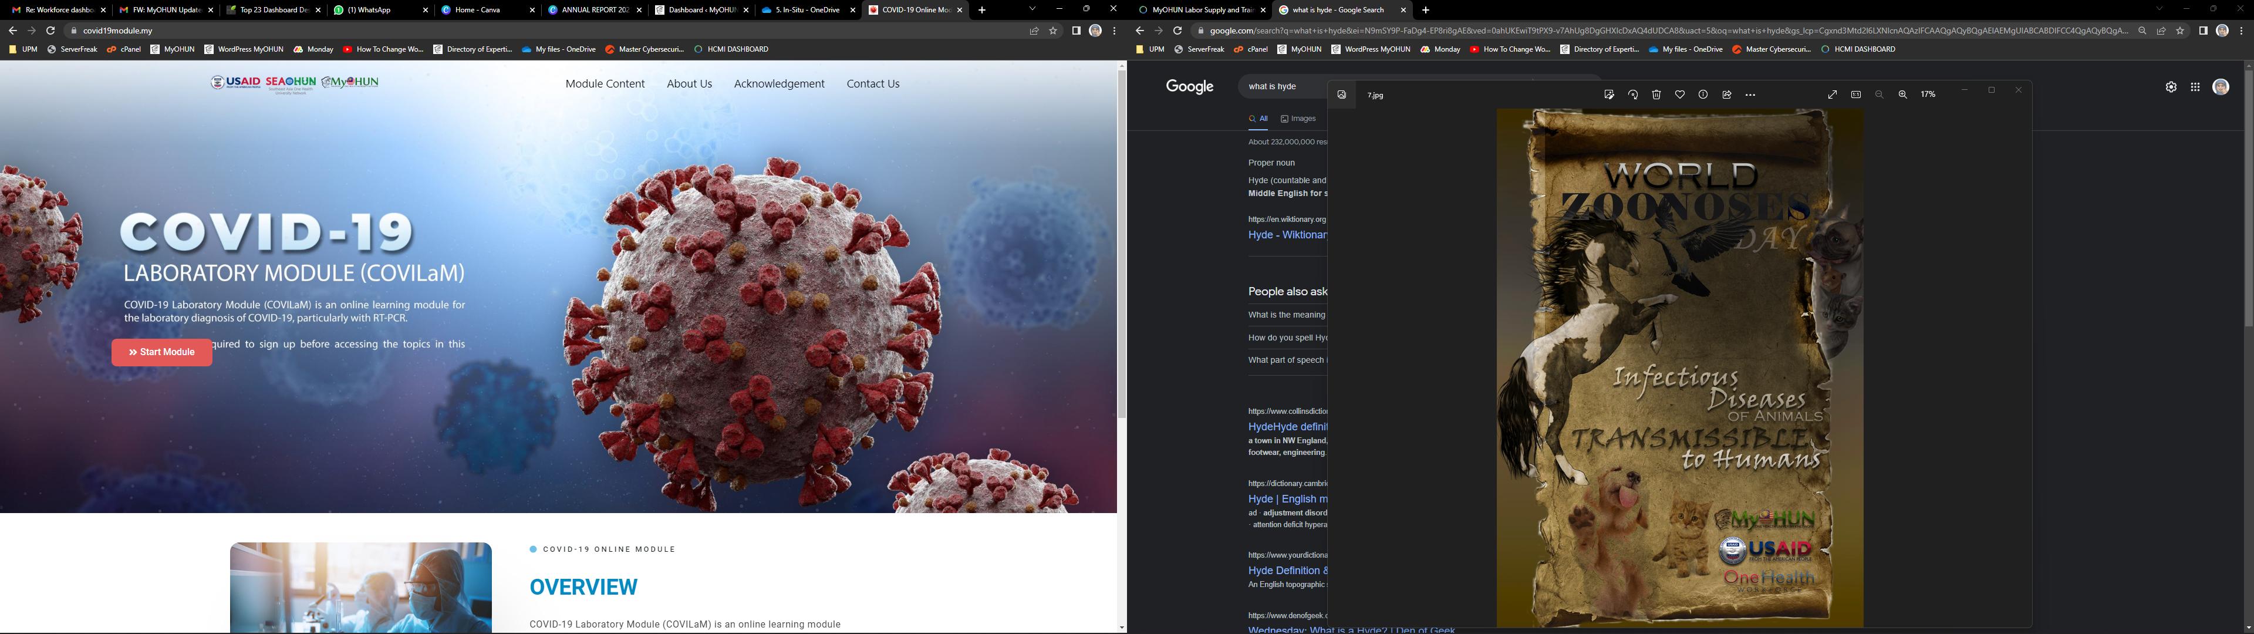Screen dimensions: 2254x634
Task: Mark photo as favorite with heart
Action: (1680, 95)
